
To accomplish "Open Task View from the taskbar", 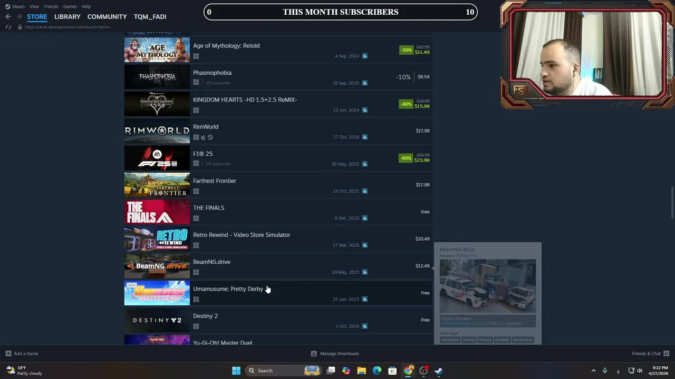I will [331, 371].
